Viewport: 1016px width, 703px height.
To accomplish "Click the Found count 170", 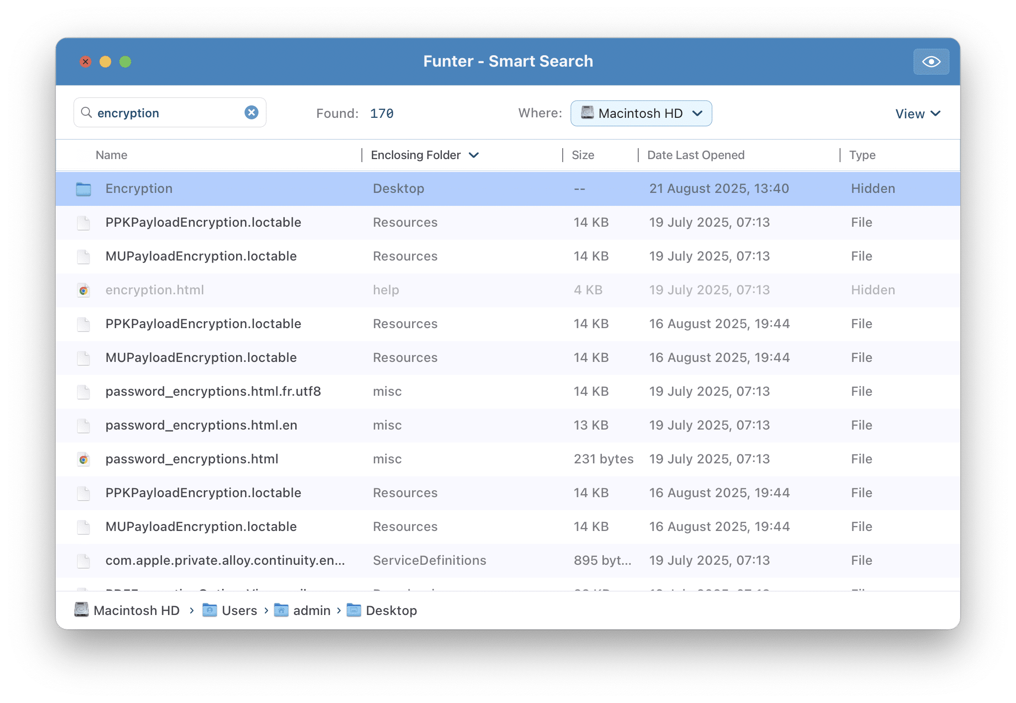I will point(382,113).
